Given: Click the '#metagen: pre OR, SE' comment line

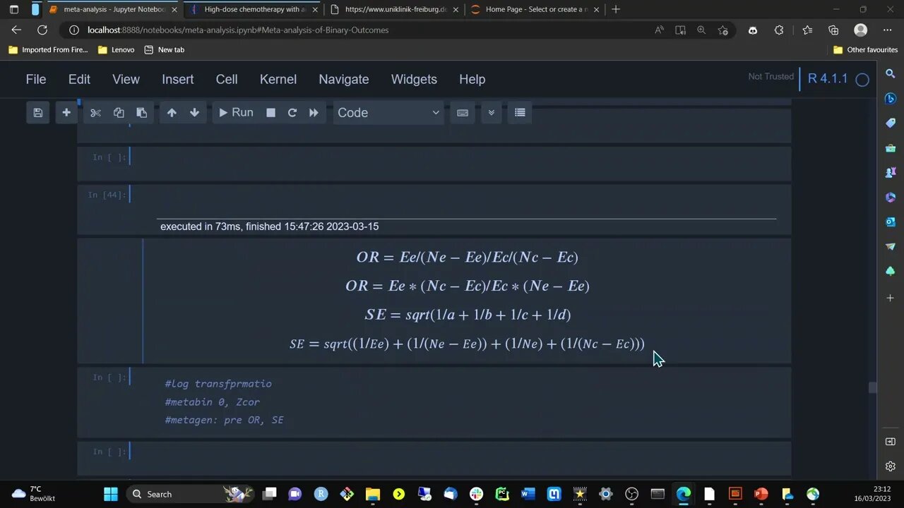Looking at the screenshot, I should 224,420.
